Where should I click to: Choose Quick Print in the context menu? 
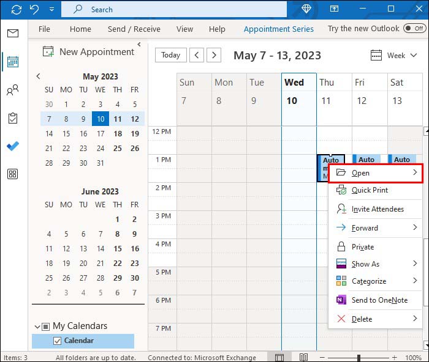(375, 190)
